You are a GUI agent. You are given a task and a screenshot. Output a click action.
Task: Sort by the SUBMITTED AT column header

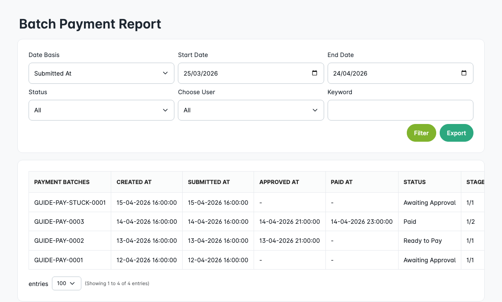[209, 182]
